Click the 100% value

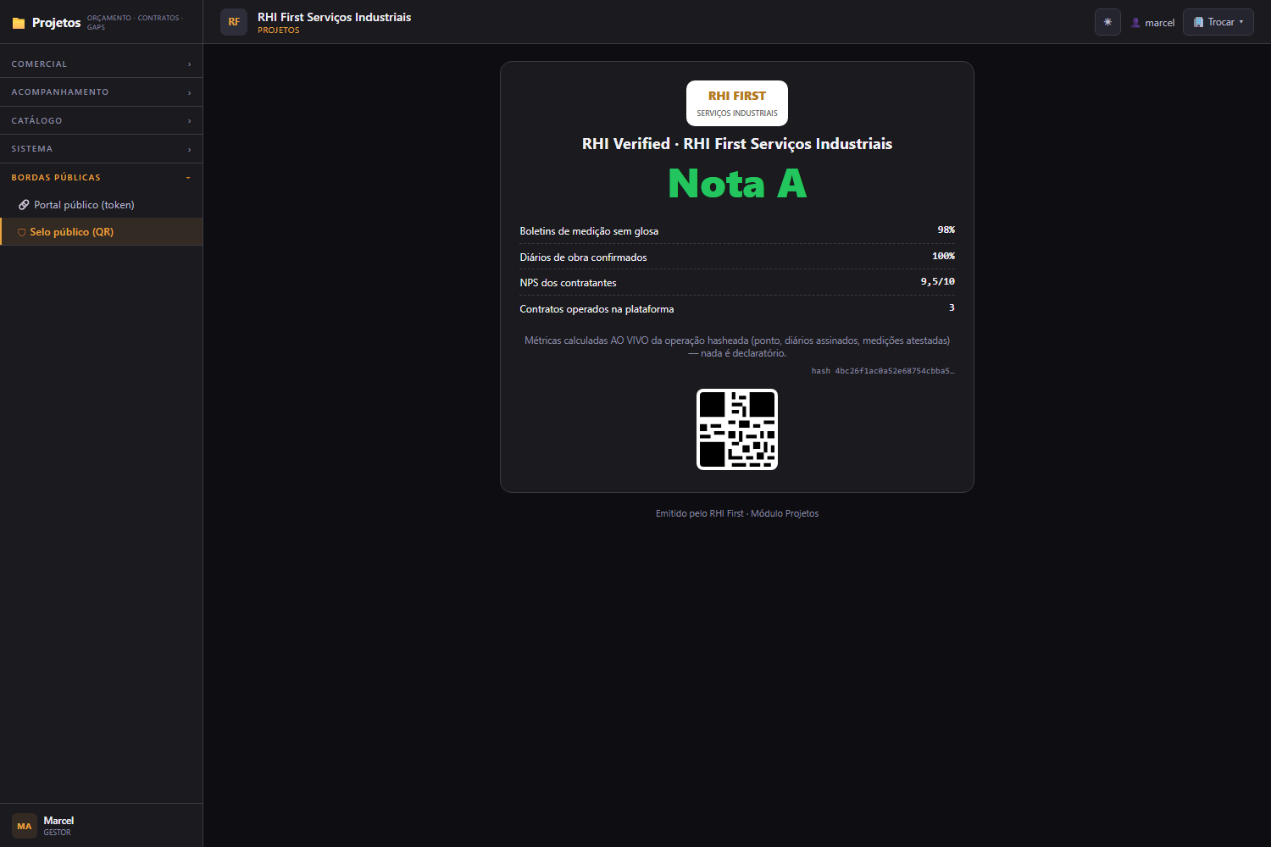pos(943,256)
